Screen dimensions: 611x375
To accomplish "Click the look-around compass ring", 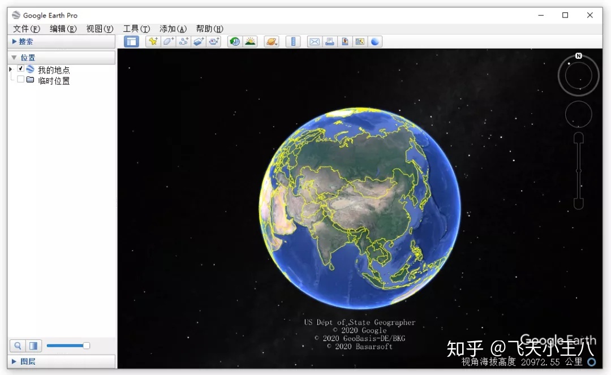I will (x=578, y=75).
